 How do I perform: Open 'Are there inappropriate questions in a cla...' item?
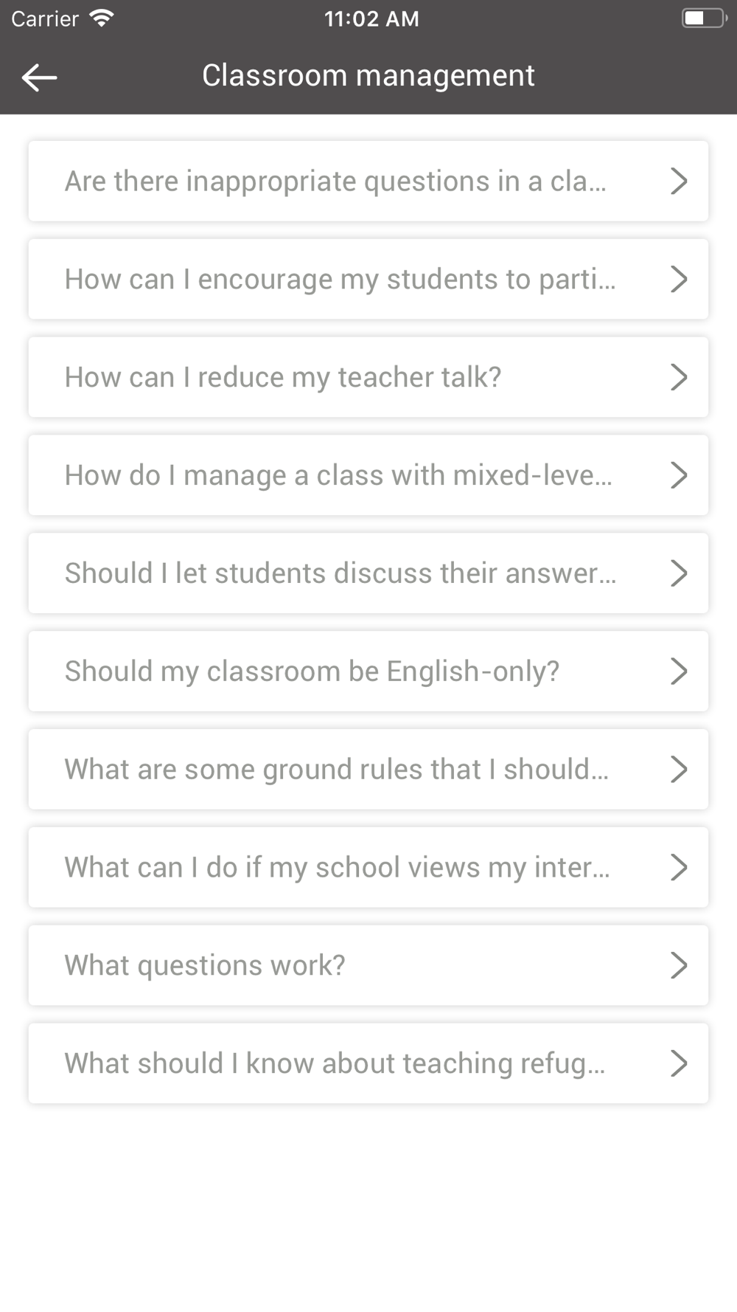[368, 181]
